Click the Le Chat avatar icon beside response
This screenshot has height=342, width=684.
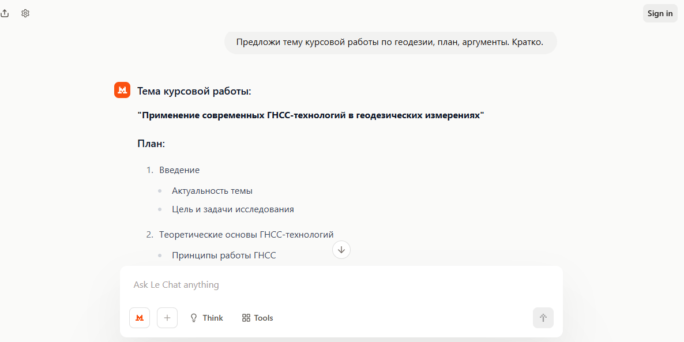tap(122, 90)
